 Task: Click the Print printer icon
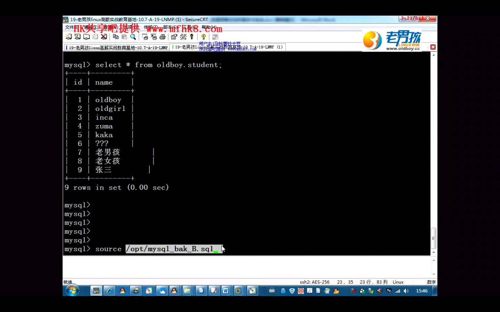pos(162,37)
